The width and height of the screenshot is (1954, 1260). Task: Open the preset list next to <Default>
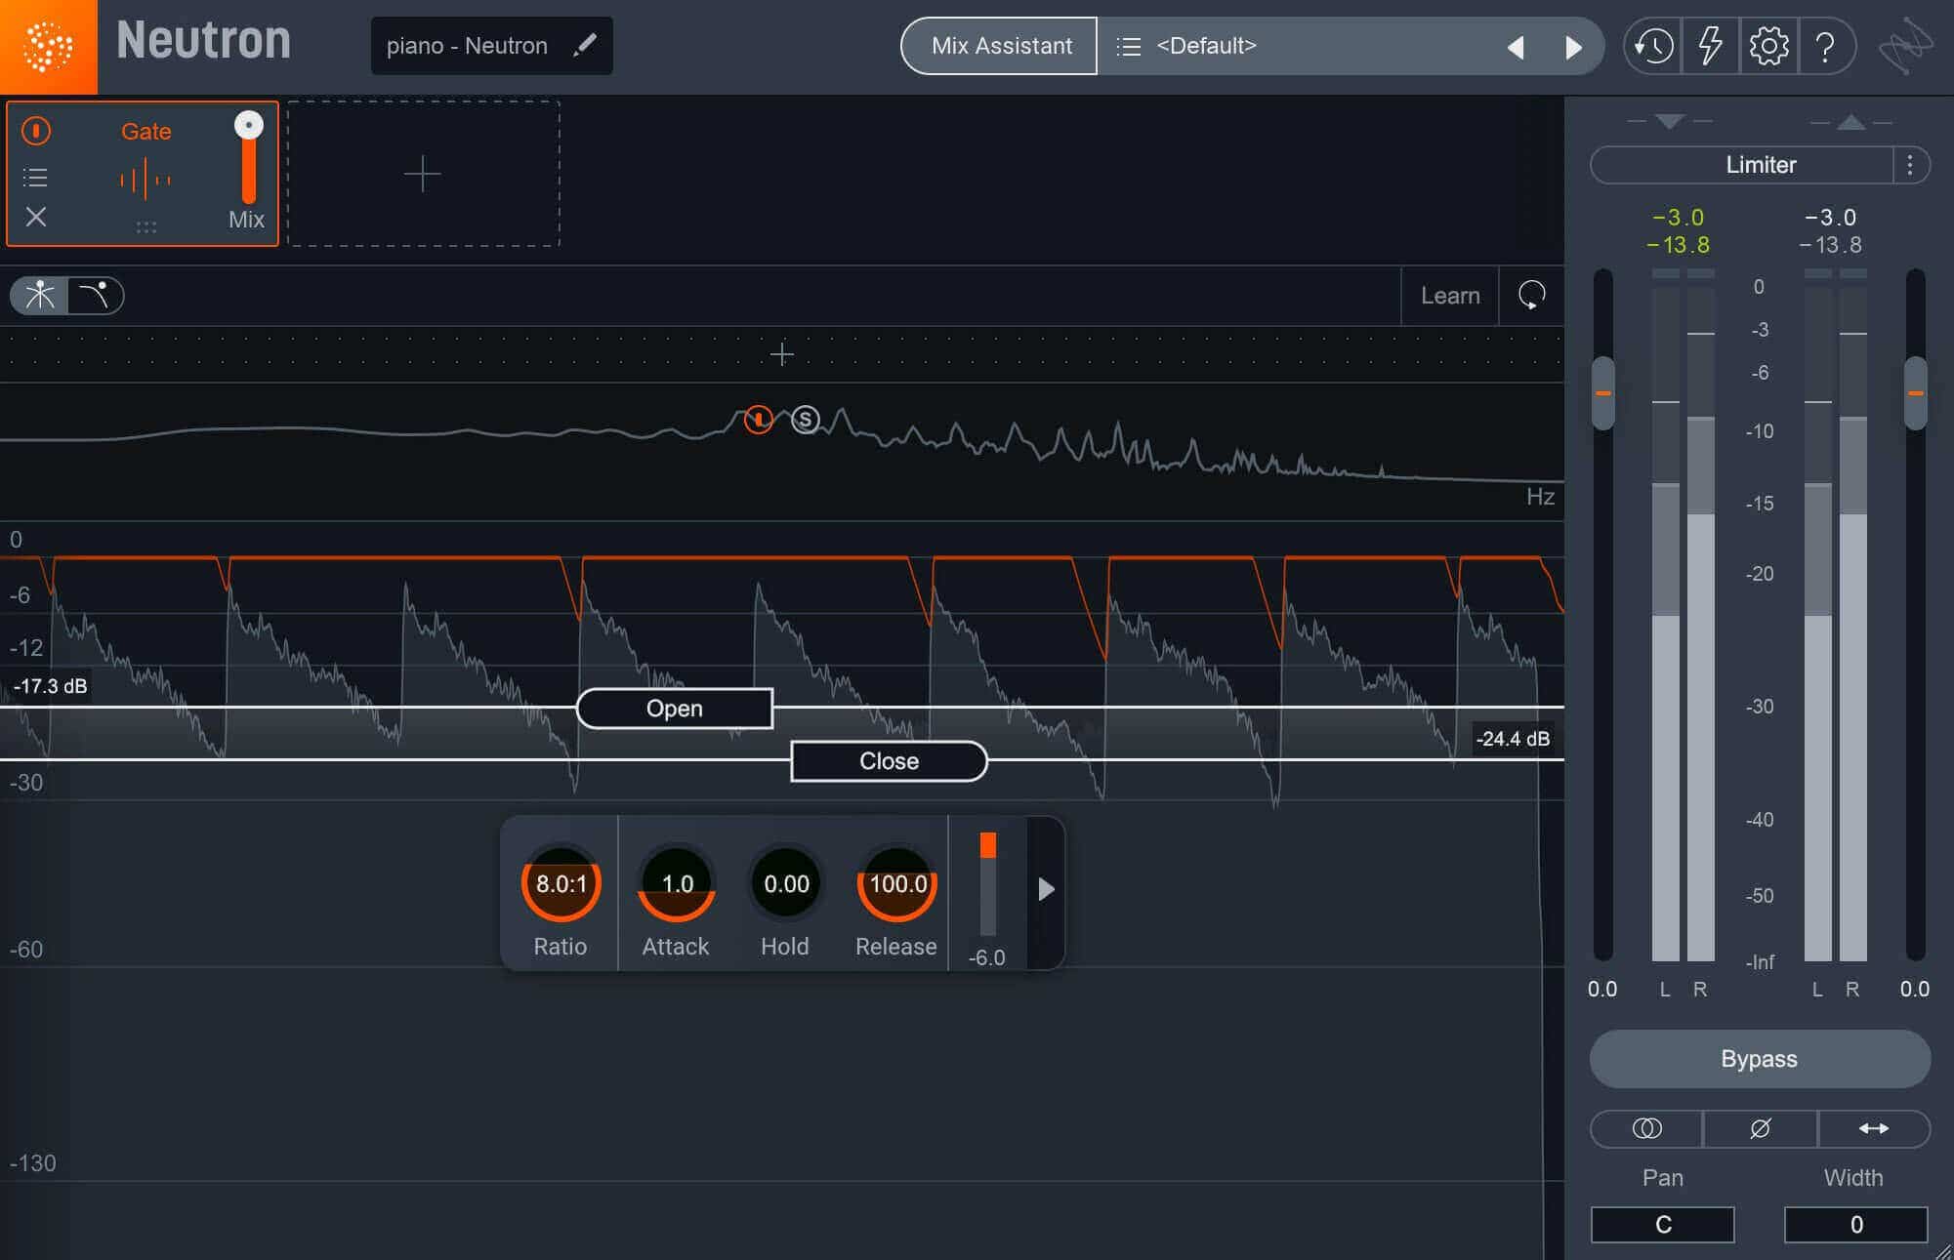(x=1128, y=46)
